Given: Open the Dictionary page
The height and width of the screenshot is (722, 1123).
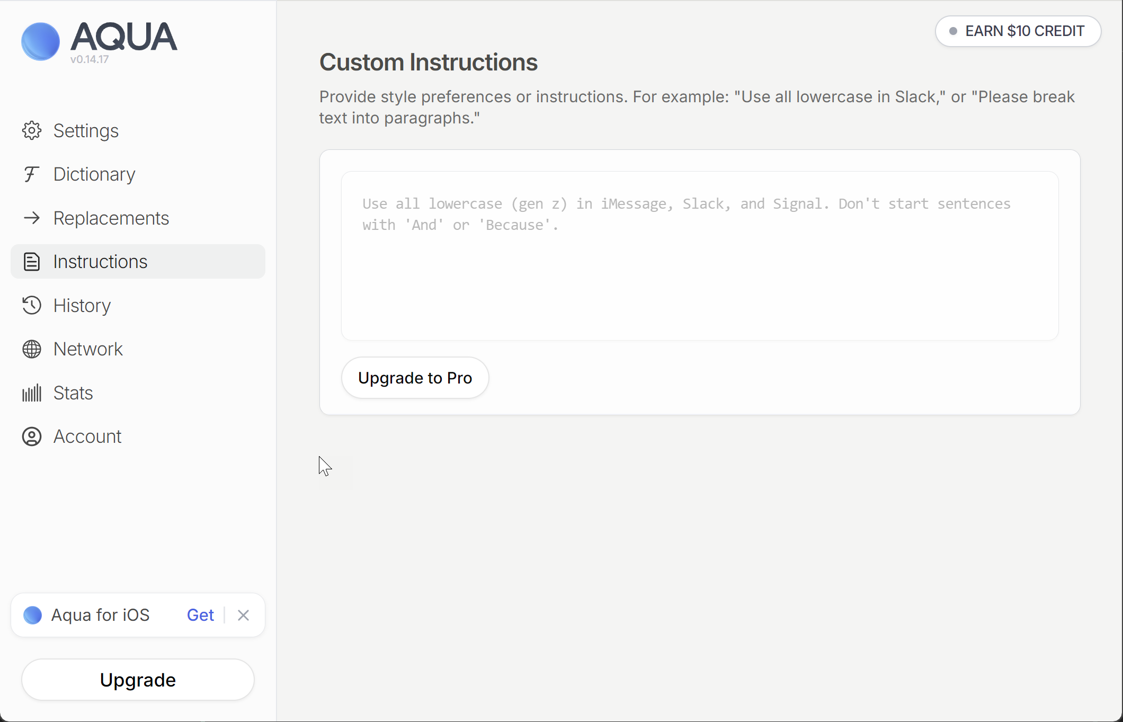Looking at the screenshot, I should [x=138, y=174].
